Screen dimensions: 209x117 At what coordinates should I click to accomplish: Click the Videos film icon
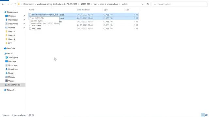coord(7,81)
